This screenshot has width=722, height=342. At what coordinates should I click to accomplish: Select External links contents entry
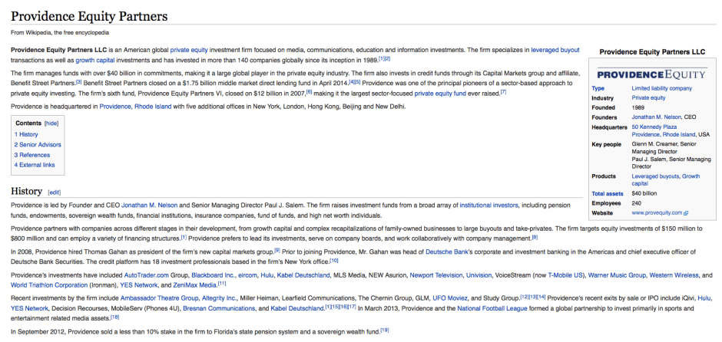37,165
